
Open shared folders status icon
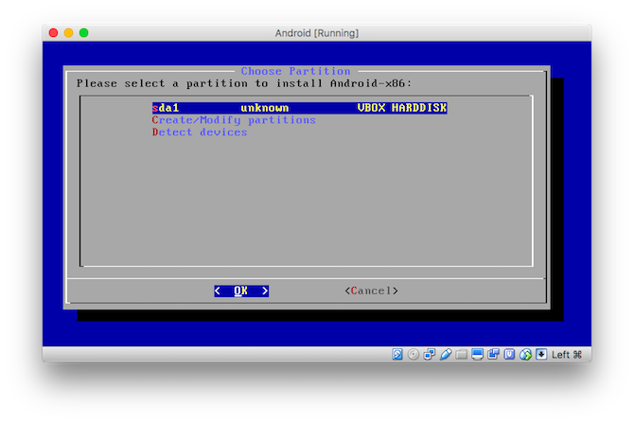[x=462, y=355]
